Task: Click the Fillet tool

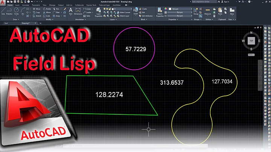Action: (56, 12)
